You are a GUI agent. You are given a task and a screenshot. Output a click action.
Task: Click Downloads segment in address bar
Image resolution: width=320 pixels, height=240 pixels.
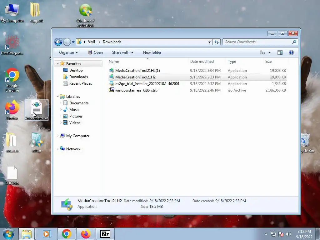[x=112, y=42]
